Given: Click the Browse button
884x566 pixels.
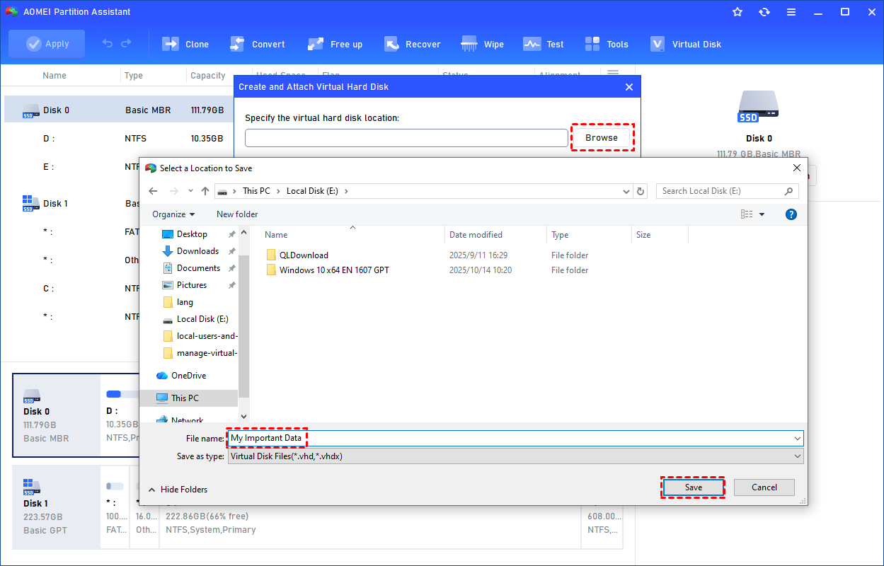Looking at the screenshot, I should coord(602,138).
